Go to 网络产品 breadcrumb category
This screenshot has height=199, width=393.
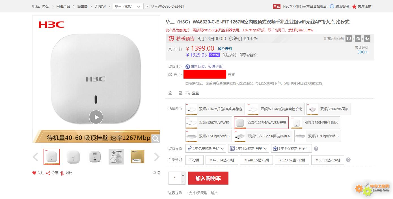pos(63,6)
